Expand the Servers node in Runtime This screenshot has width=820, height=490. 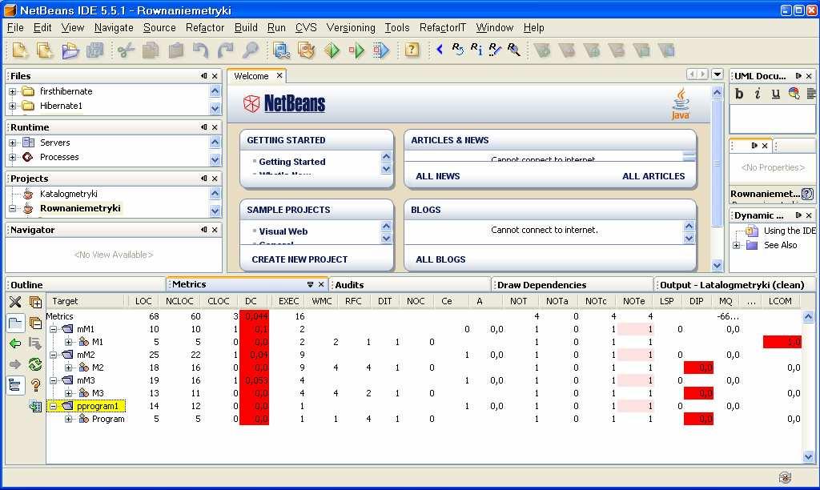[13, 143]
